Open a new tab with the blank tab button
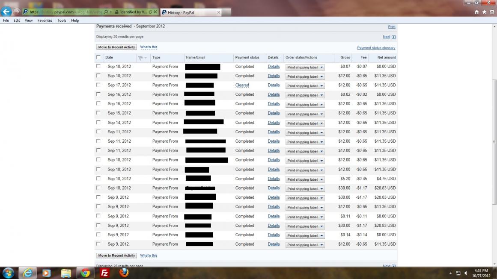The height and width of the screenshot is (279, 497). pos(226,12)
